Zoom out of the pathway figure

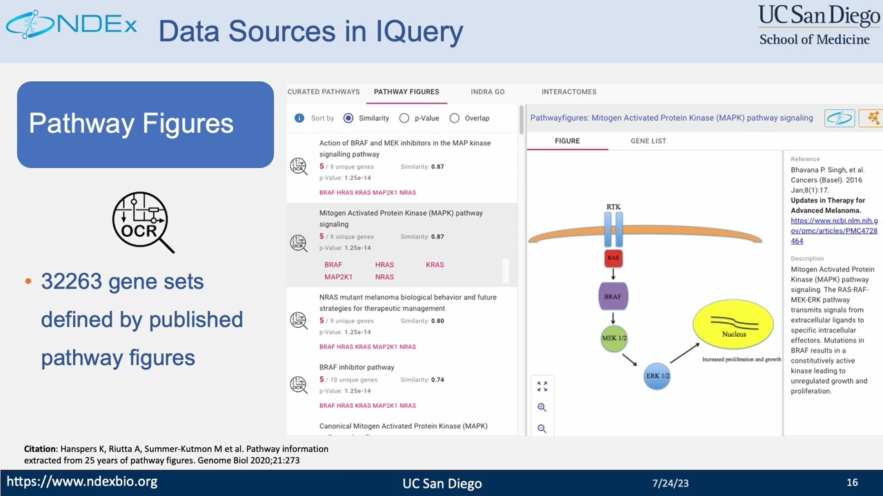coord(542,428)
